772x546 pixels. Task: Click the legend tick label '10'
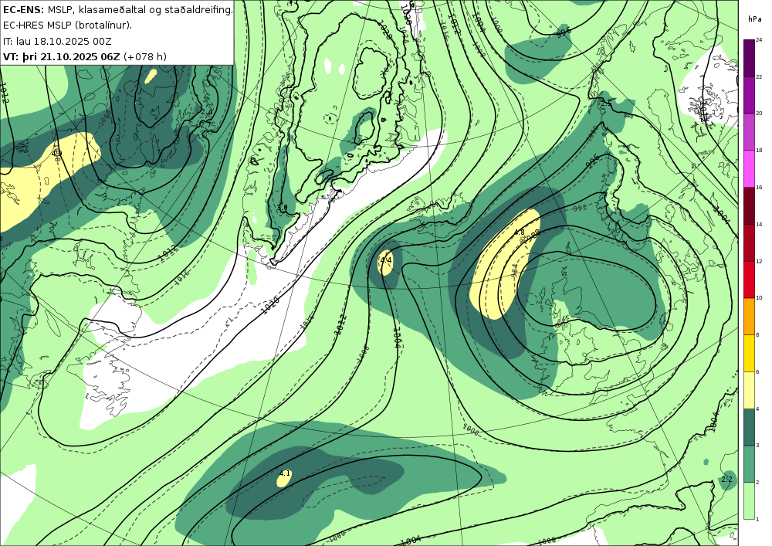pyautogui.click(x=759, y=298)
